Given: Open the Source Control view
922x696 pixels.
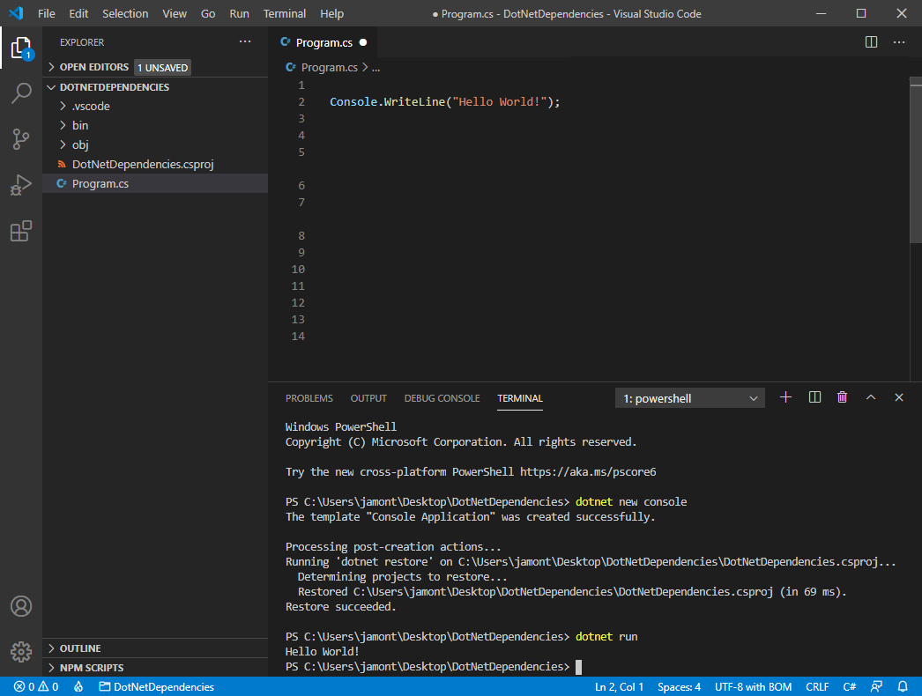Looking at the screenshot, I should (21, 139).
